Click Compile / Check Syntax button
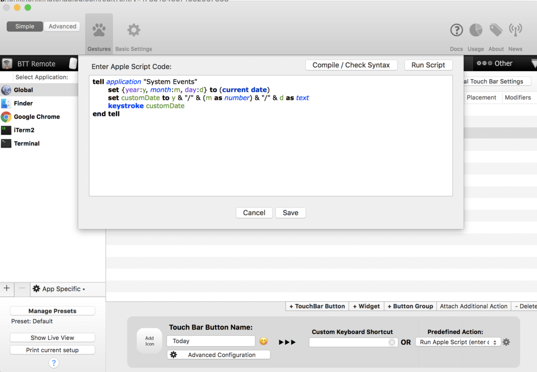This screenshot has height=372, width=537. coord(351,65)
